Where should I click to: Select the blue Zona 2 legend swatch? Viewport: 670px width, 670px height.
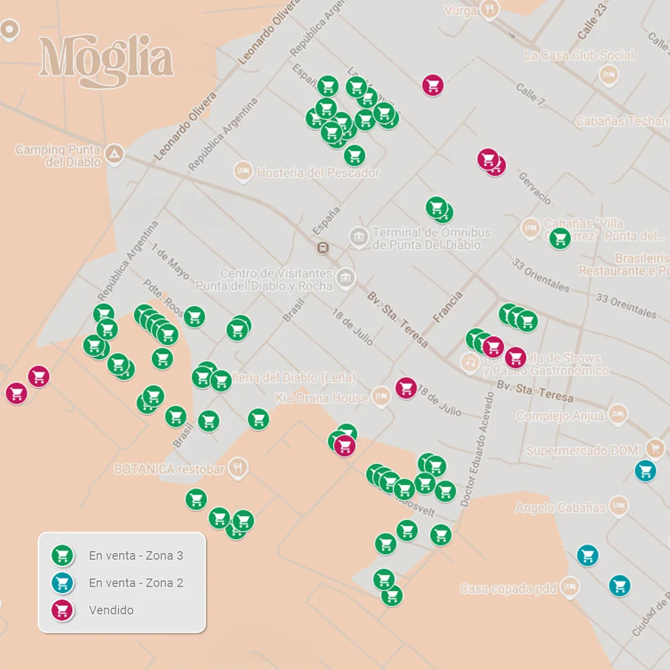point(62,583)
